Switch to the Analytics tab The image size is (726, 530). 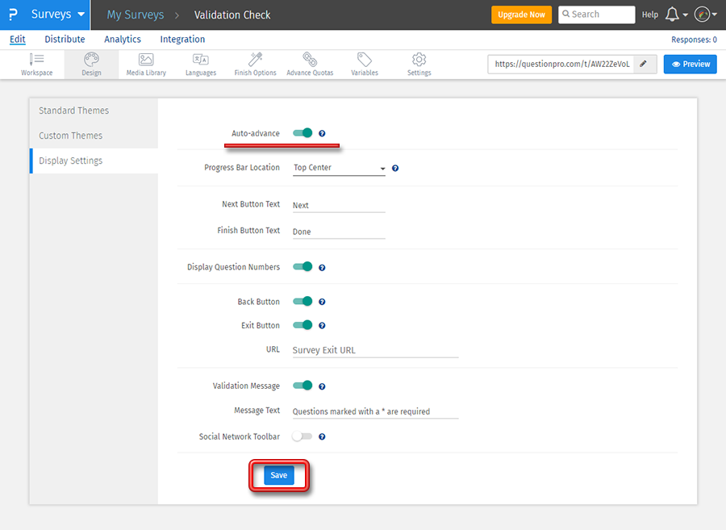(x=123, y=40)
